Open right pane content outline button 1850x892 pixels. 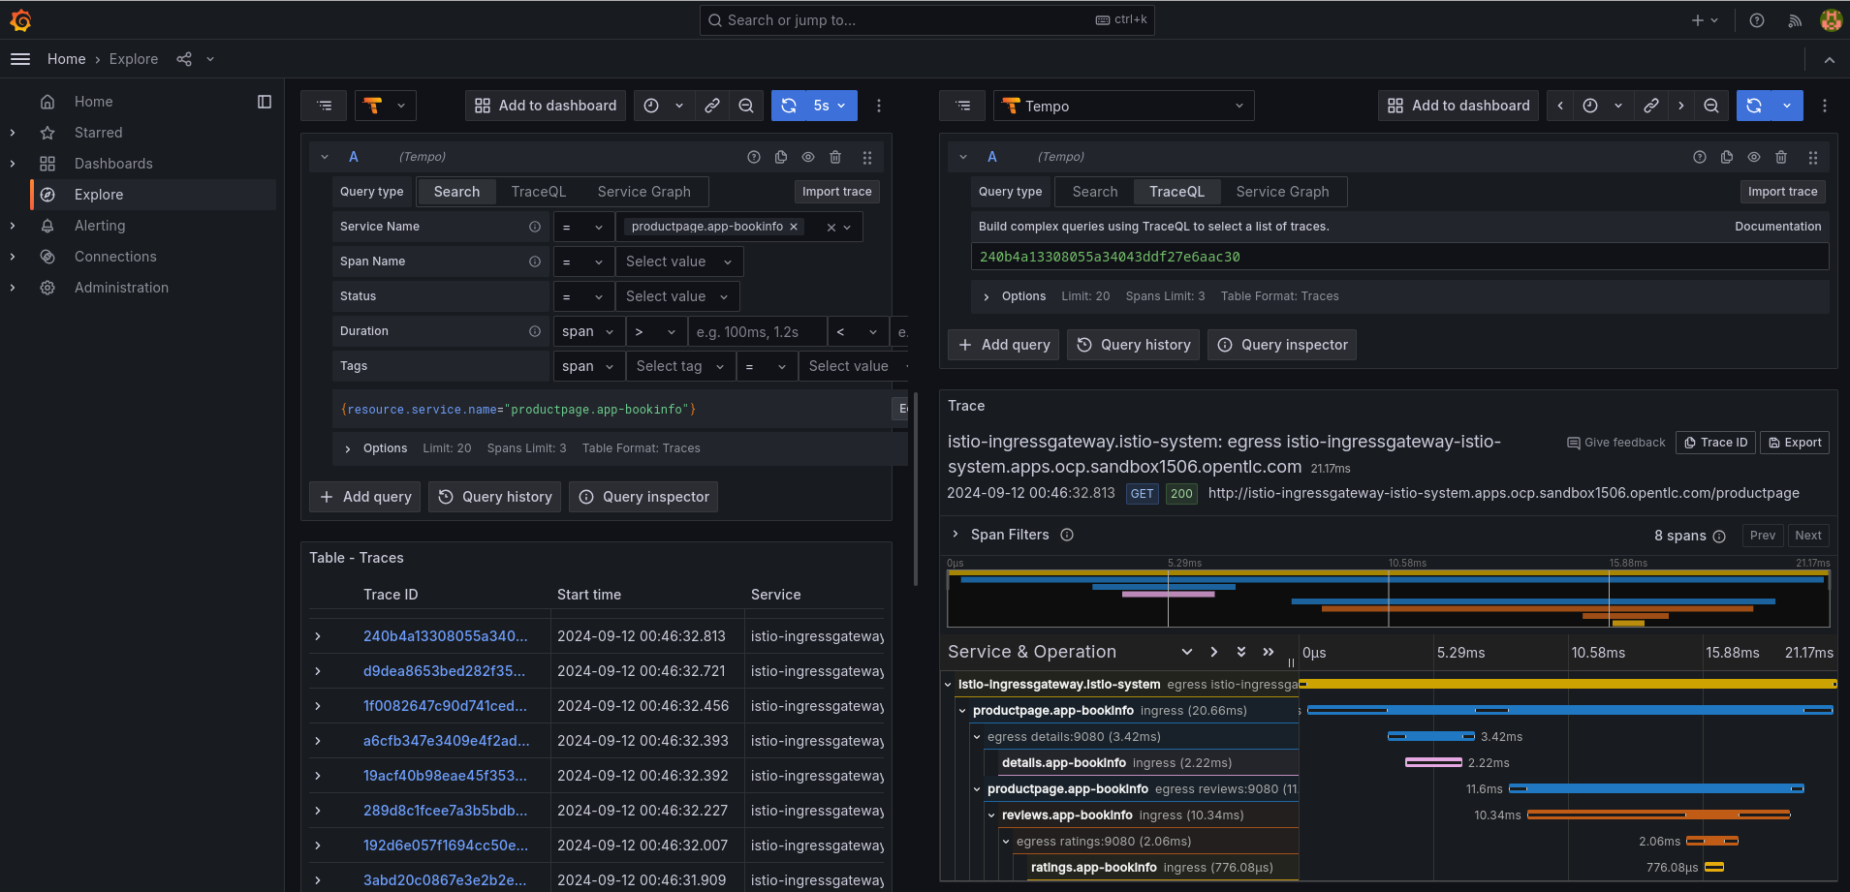click(962, 106)
